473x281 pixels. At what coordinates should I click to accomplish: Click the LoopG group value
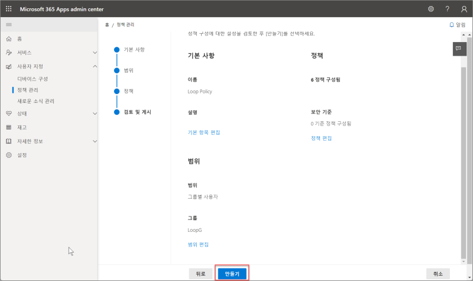[195, 230]
